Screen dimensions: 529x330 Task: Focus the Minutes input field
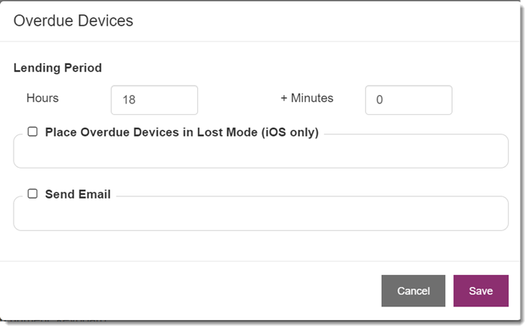pyautogui.click(x=409, y=100)
